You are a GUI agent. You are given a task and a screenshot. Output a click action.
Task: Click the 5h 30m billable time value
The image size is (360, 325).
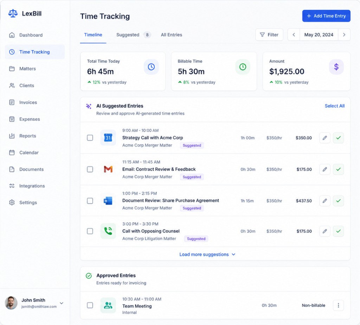point(191,71)
